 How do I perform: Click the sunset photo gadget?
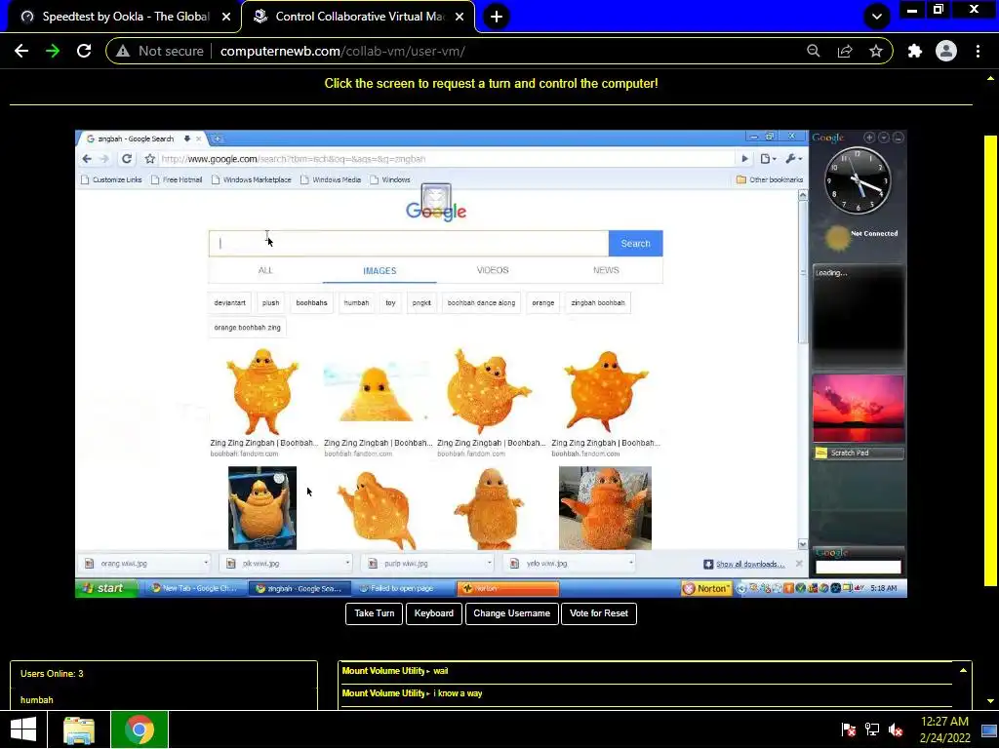[x=859, y=409]
